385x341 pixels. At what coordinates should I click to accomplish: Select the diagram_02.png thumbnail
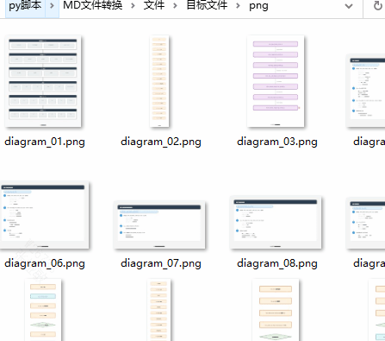tap(159, 81)
